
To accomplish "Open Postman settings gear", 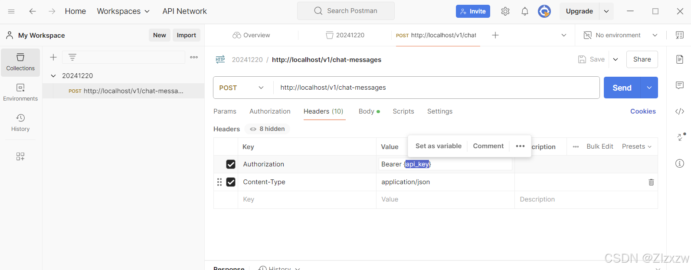I will 505,11.
